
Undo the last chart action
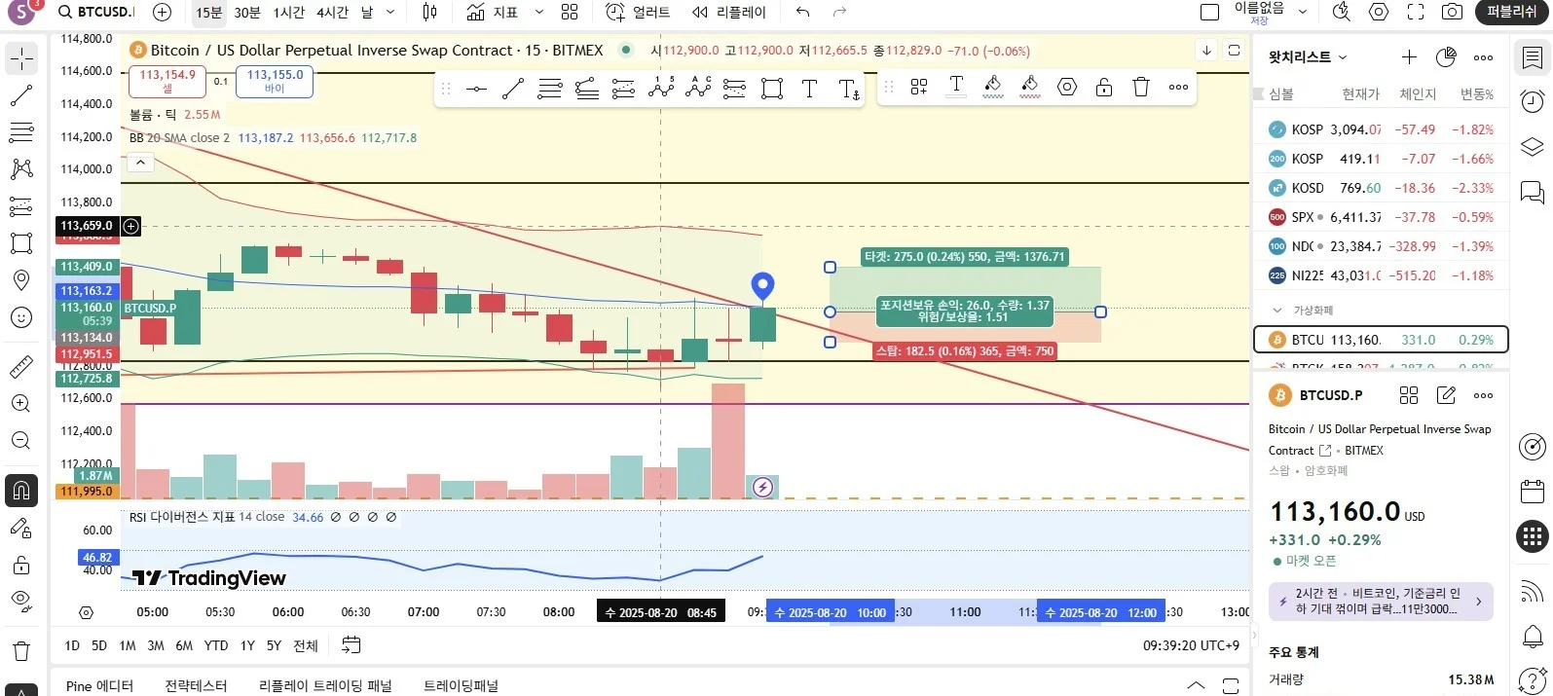pos(802,13)
